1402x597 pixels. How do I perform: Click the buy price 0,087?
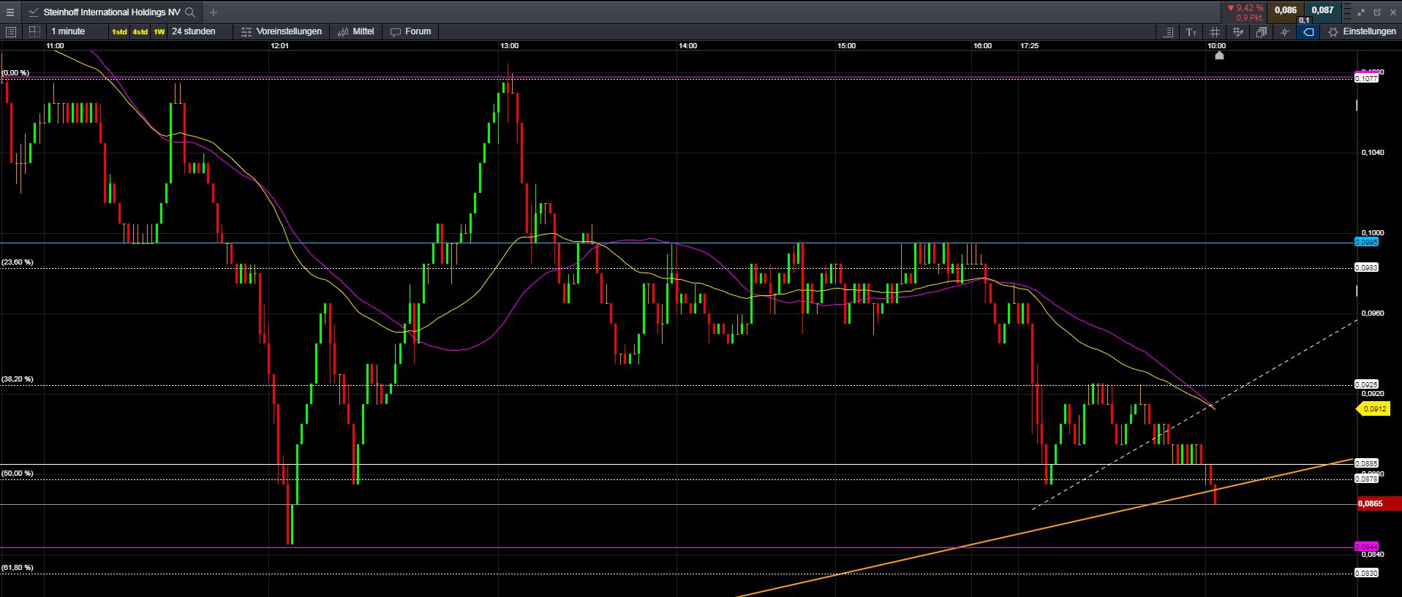[1322, 10]
